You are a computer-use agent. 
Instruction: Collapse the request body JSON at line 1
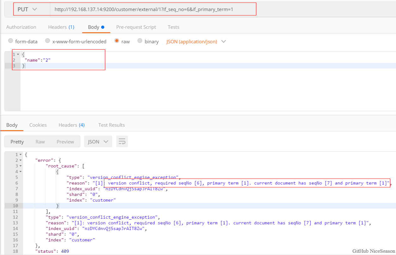pyautogui.click(x=18, y=54)
